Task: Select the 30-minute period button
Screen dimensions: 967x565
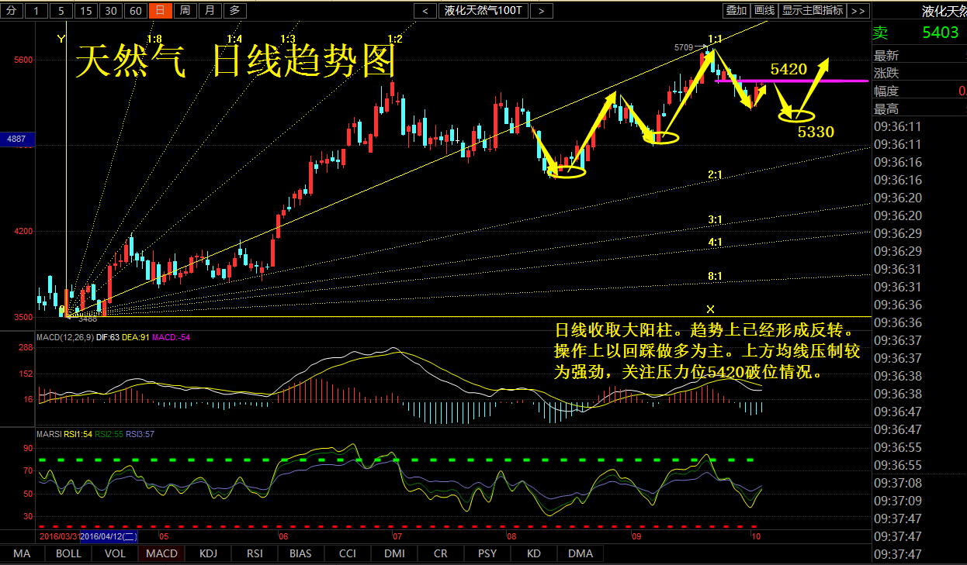Action: (111, 10)
